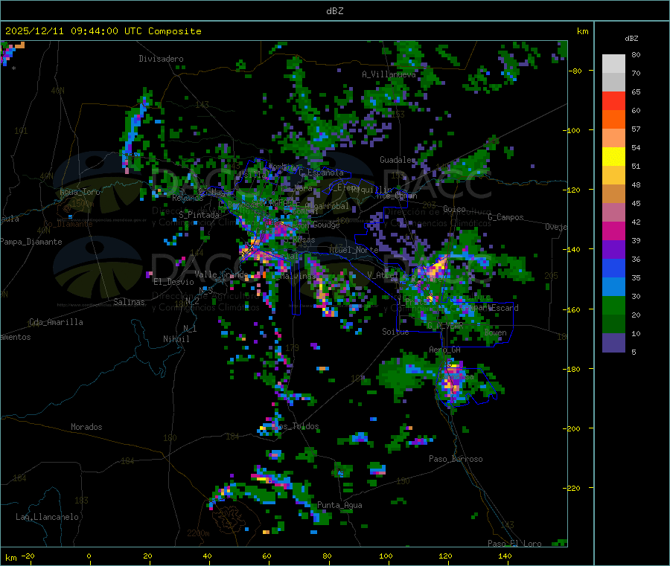This screenshot has width=670, height=566.
Task: Click the Valle_Grande location label
Action: coord(221,274)
